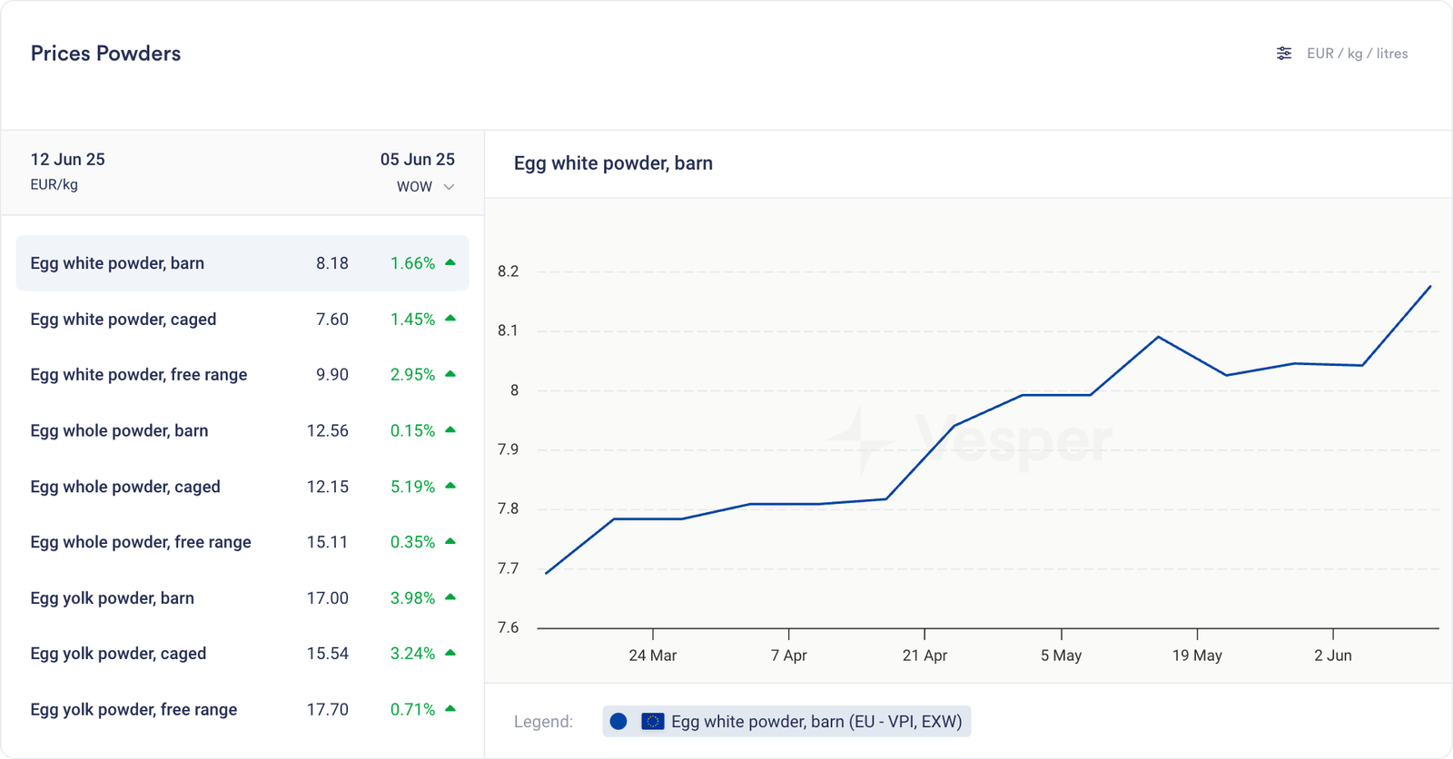Click the Prices Powders heading
The width and height of the screenshot is (1453, 759).
pos(105,54)
